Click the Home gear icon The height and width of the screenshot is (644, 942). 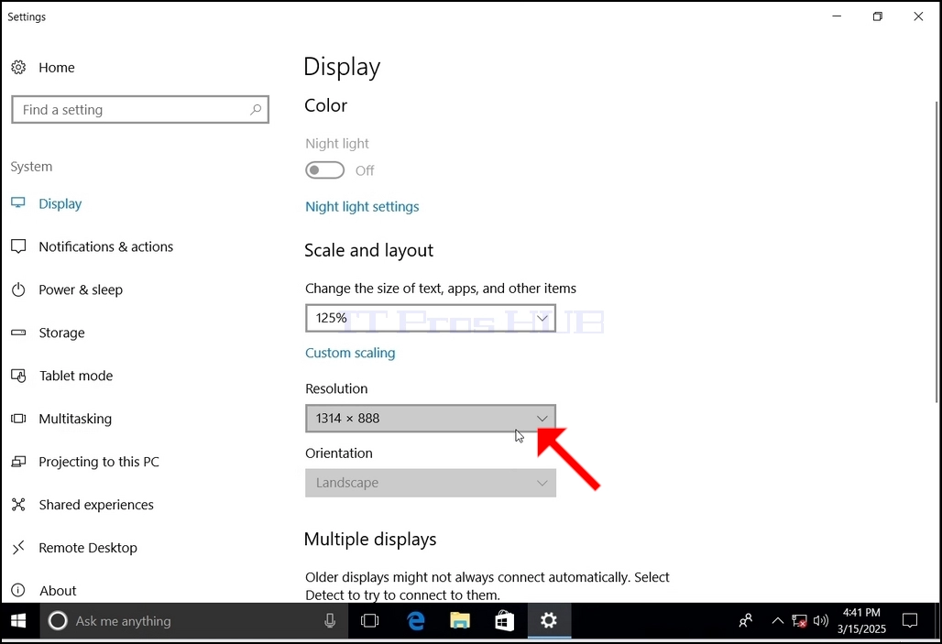18,67
